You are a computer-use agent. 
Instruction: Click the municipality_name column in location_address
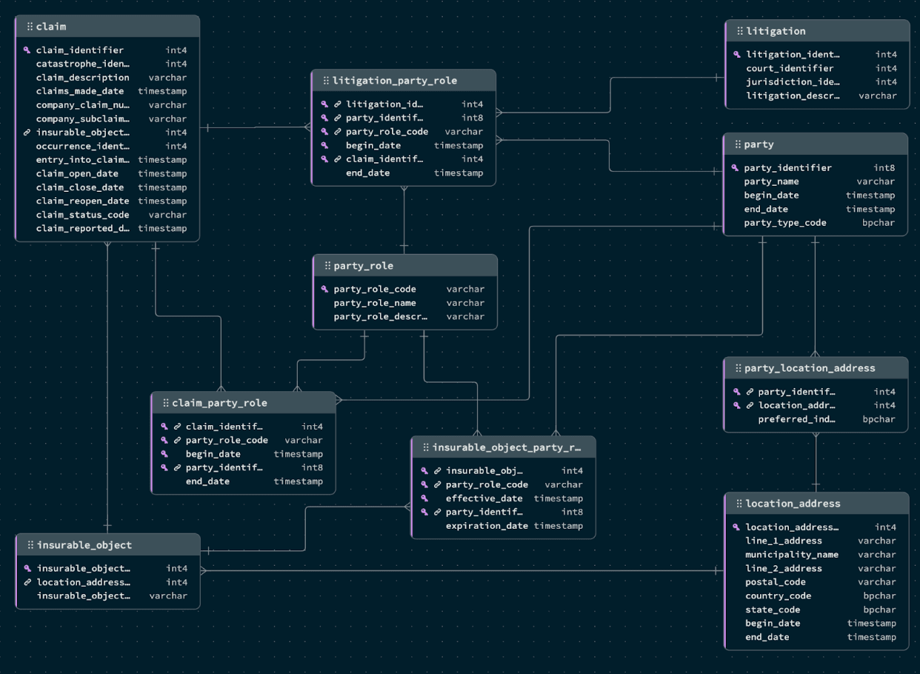click(x=792, y=555)
